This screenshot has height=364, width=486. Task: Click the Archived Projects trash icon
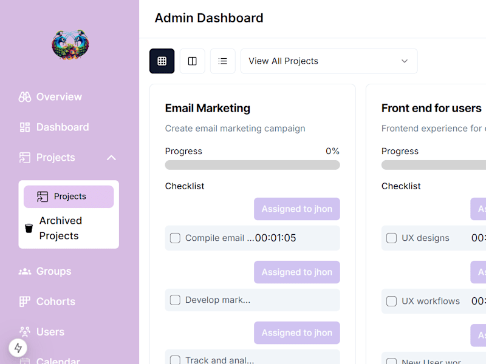[29, 228]
